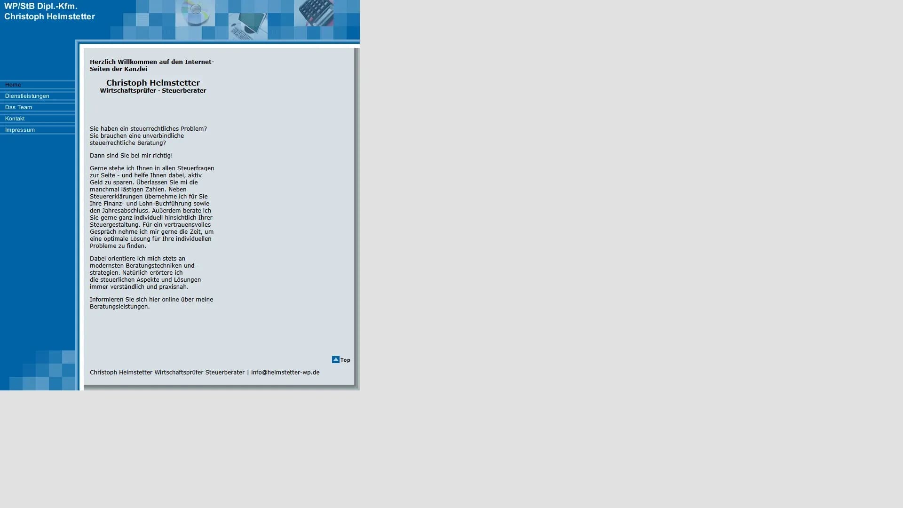Click the Wirtschaftsprüfer · Steuerberater subtitle
The width and height of the screenshot is (903, 508).
(153, 91)
